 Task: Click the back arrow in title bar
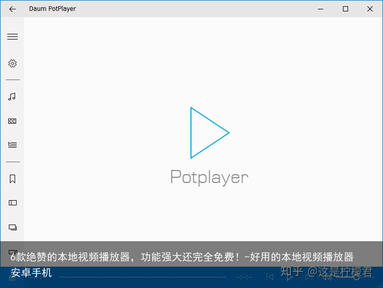point(12,9)
